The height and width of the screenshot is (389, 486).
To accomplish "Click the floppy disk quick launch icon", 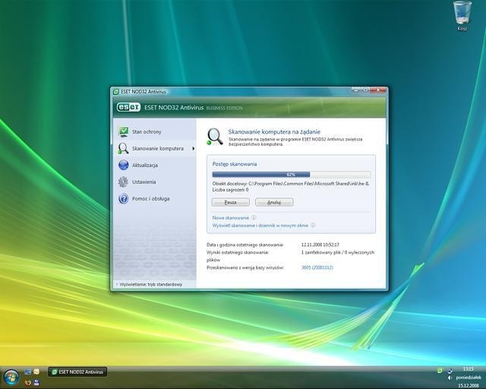I will pyautogui.click(x=36, y=382).
